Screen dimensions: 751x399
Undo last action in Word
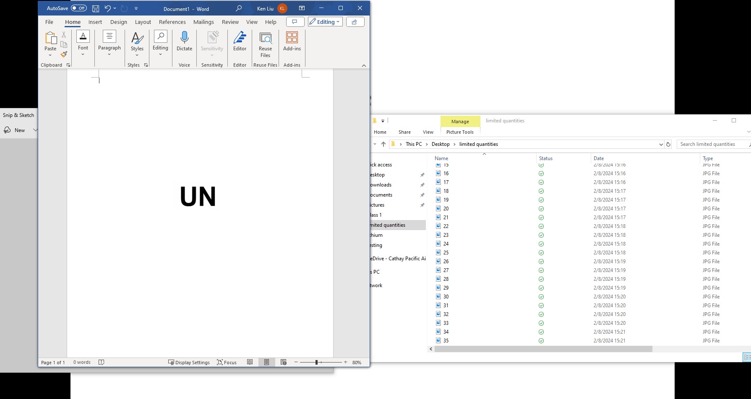coord(108,8)
